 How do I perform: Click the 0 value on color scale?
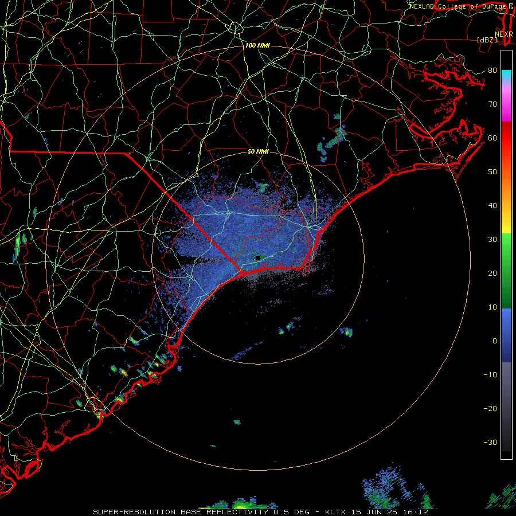495,341
